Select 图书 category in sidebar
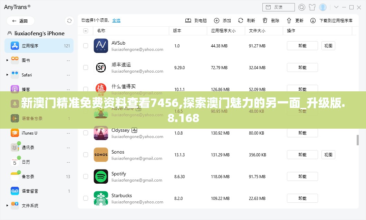 click(x=39, y=60)
